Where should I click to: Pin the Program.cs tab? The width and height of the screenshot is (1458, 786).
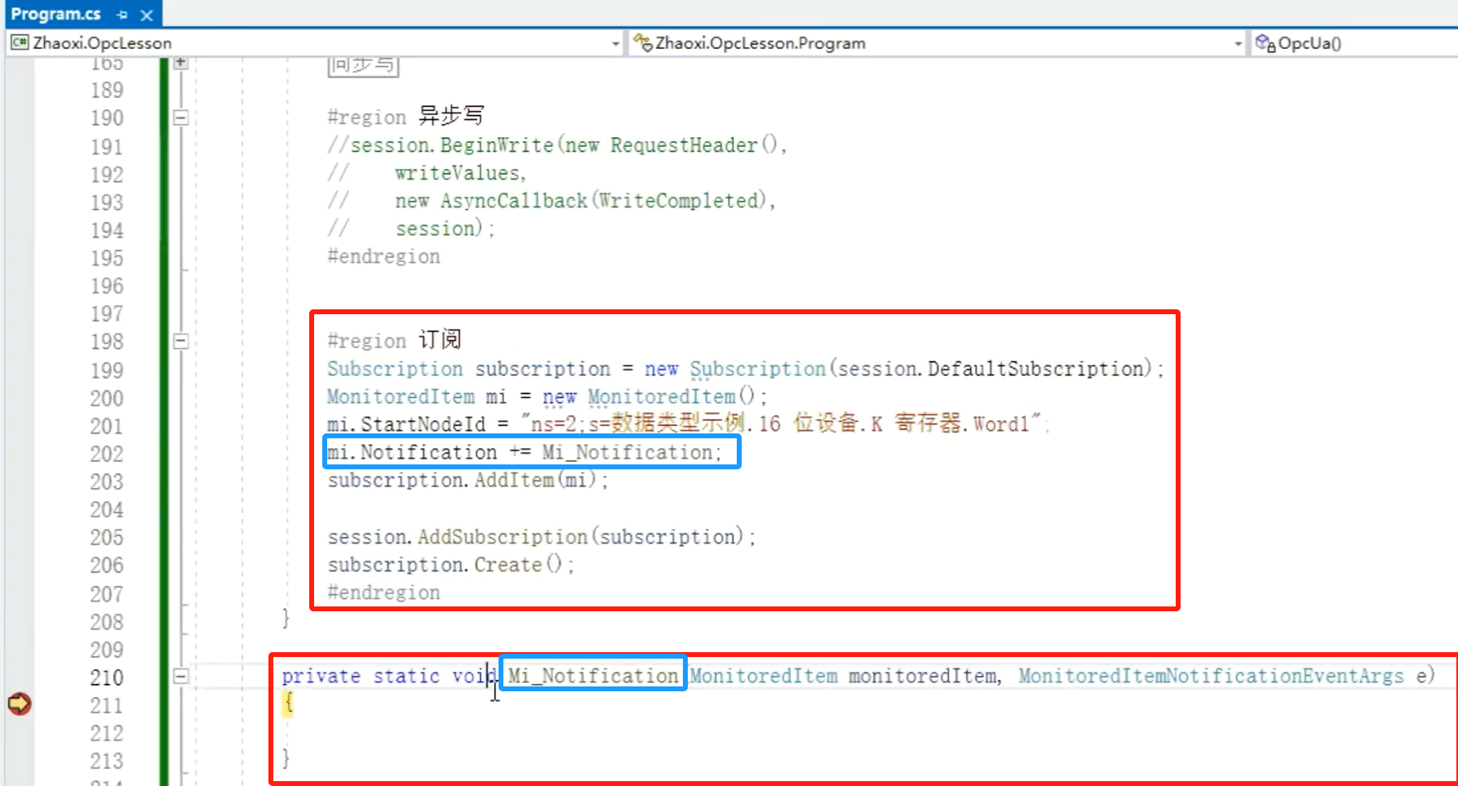[122, 15]
